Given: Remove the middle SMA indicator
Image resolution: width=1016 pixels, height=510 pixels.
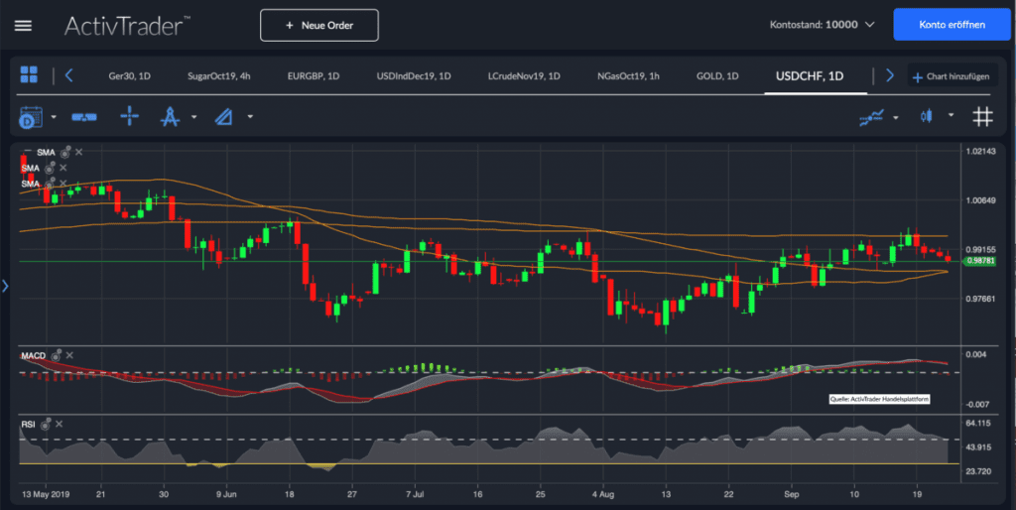Looking at the screenshot, I should coord(63,168).
